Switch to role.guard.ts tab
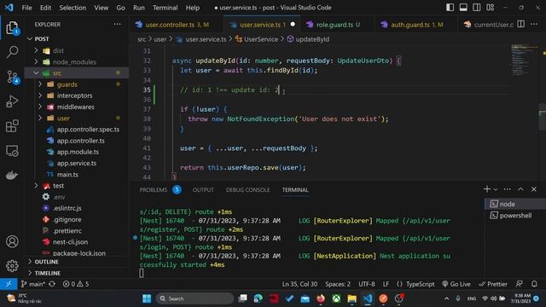Viewport: 546px width, 307px height. coord(337,25)
